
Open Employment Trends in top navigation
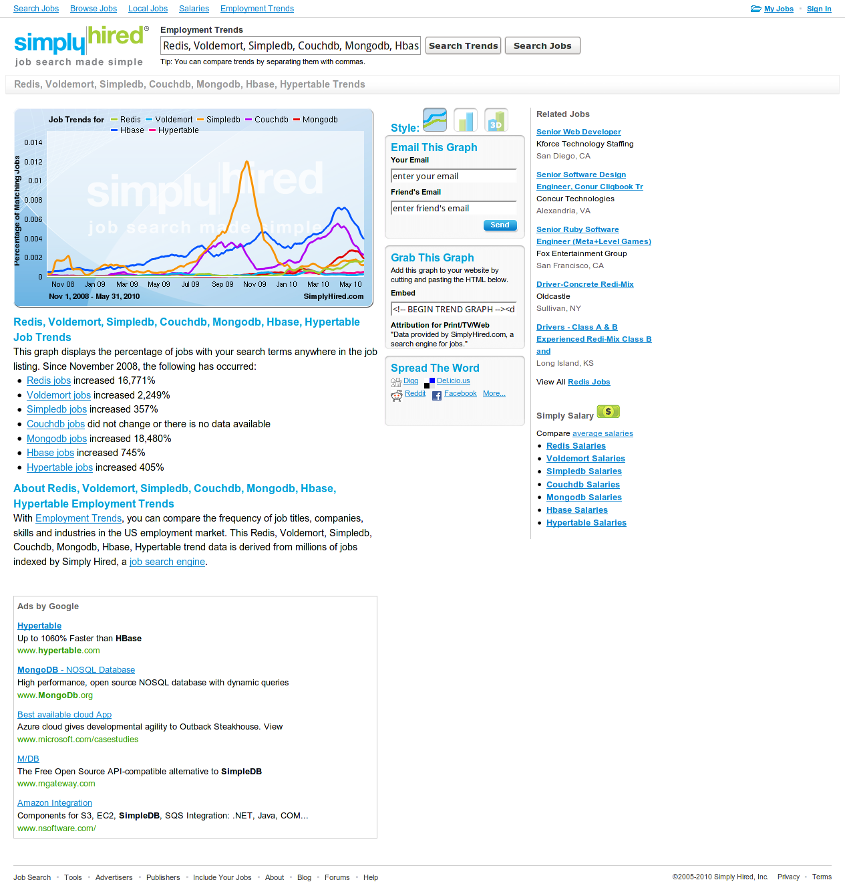(x=257, y=9)
